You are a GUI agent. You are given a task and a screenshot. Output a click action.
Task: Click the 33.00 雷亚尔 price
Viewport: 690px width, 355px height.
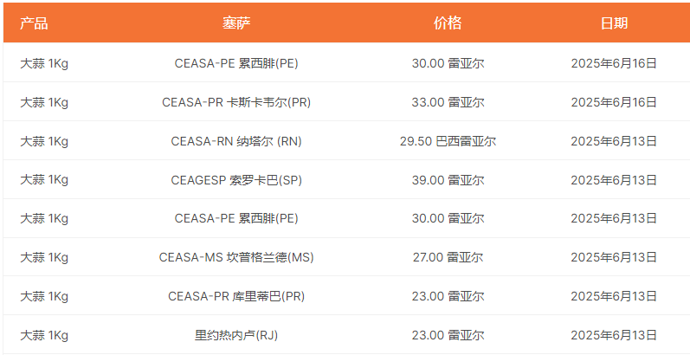tap(448, 102)
